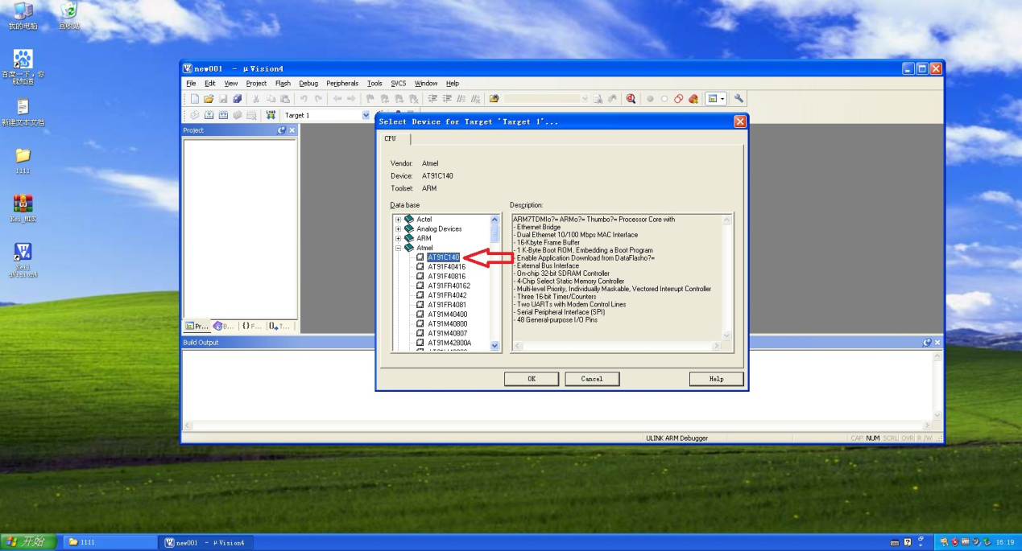Click the Start Debug Session magnifier icon
Viewport: 1022px width, 551px height.
click(x=631, y=99)
